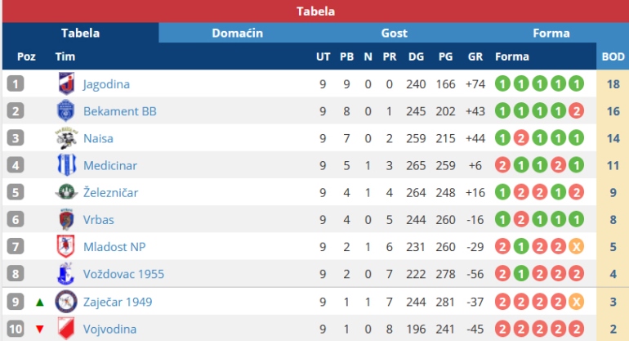Click the Vrbas team logo
629x341 pixels.
(65, 219)
